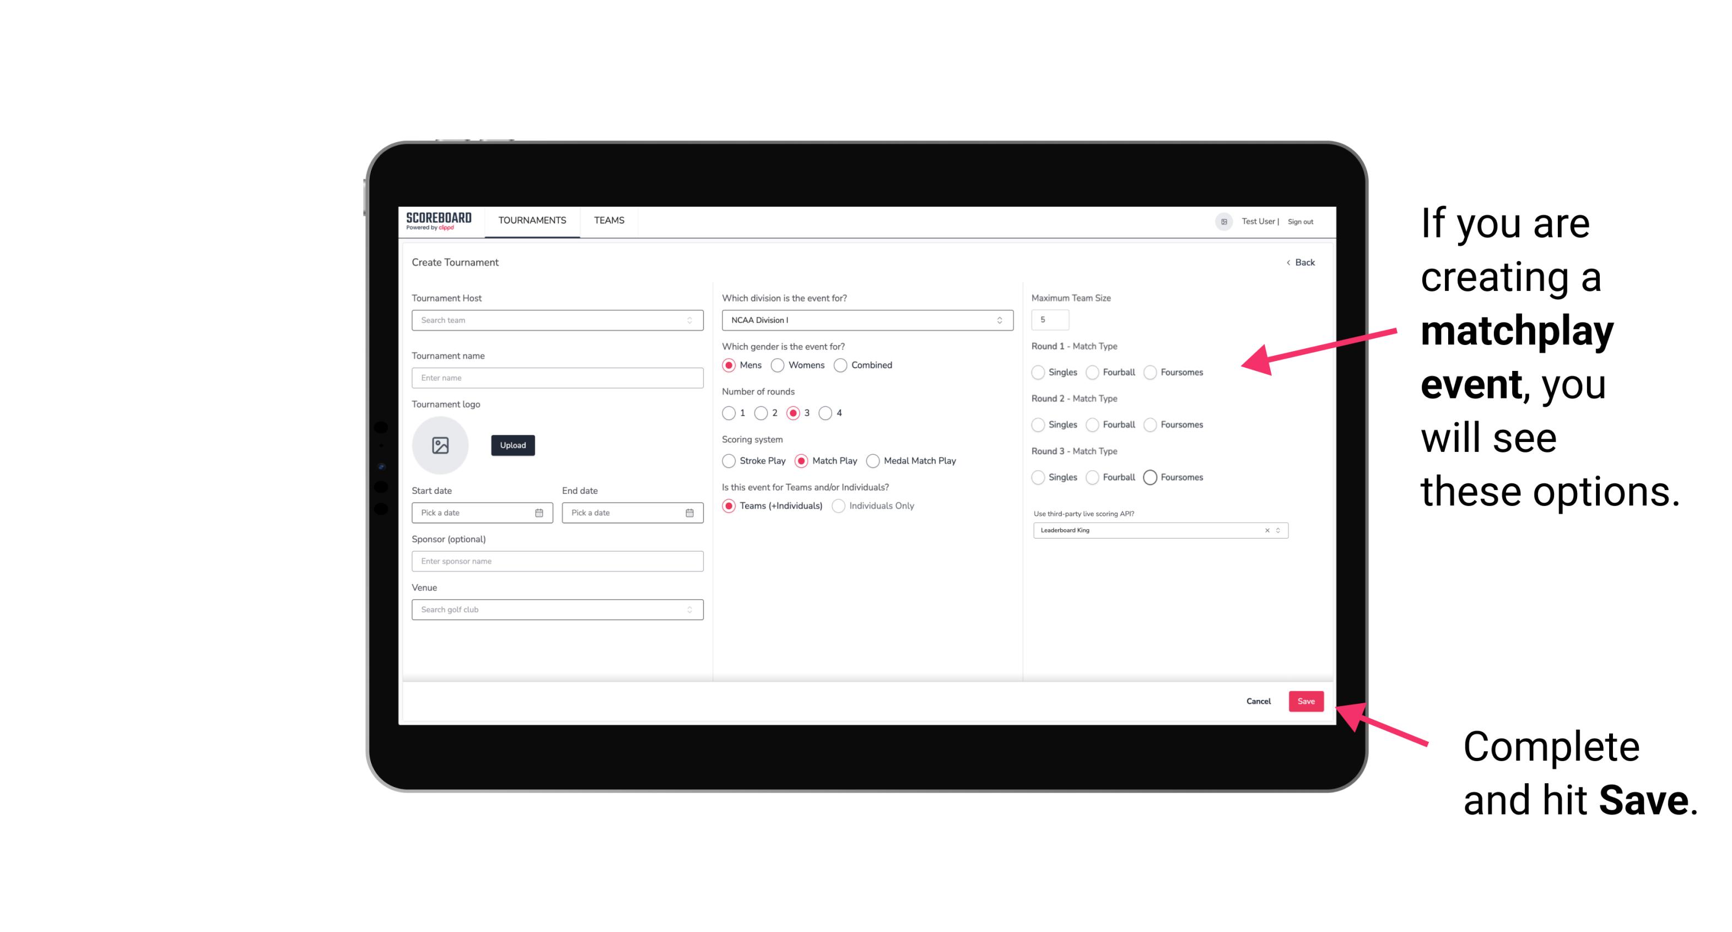Click the user account icon
The width and height of the screenshot is (1732, 932).
point(1221,220)
